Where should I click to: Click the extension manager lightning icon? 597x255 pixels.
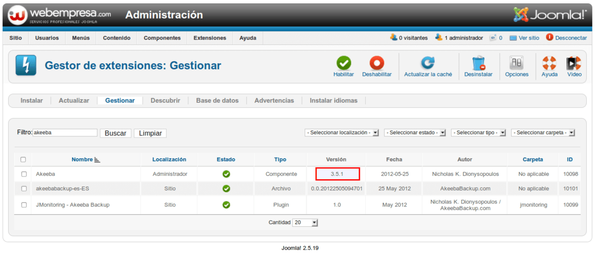pos(26,66)
